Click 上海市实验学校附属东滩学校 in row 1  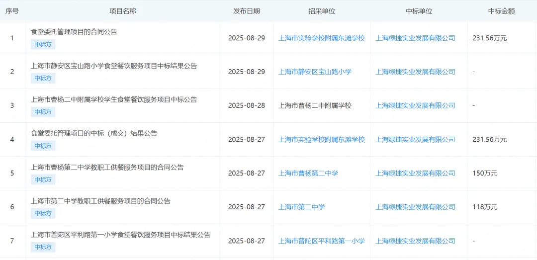322,38
